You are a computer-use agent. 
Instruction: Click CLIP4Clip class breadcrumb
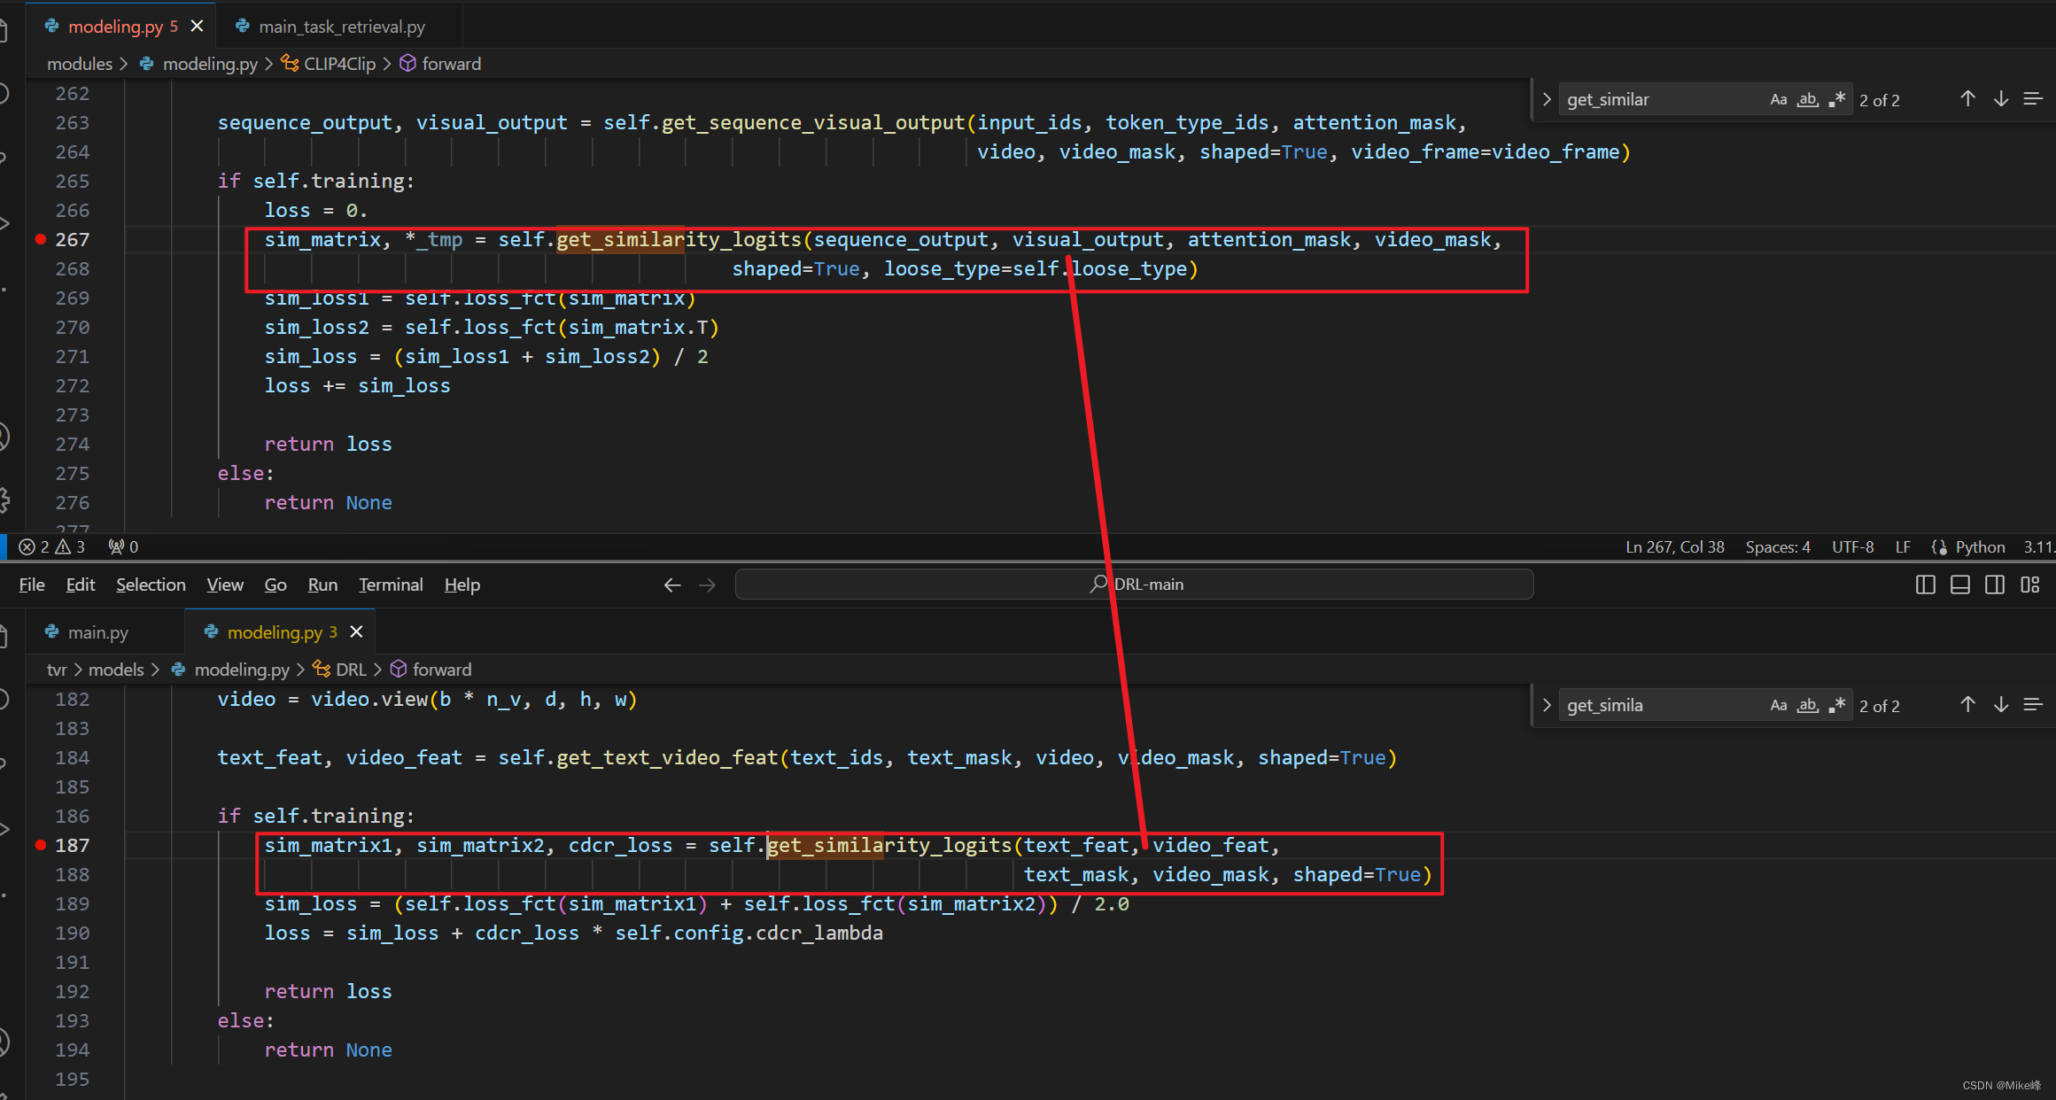click(340, 64)
